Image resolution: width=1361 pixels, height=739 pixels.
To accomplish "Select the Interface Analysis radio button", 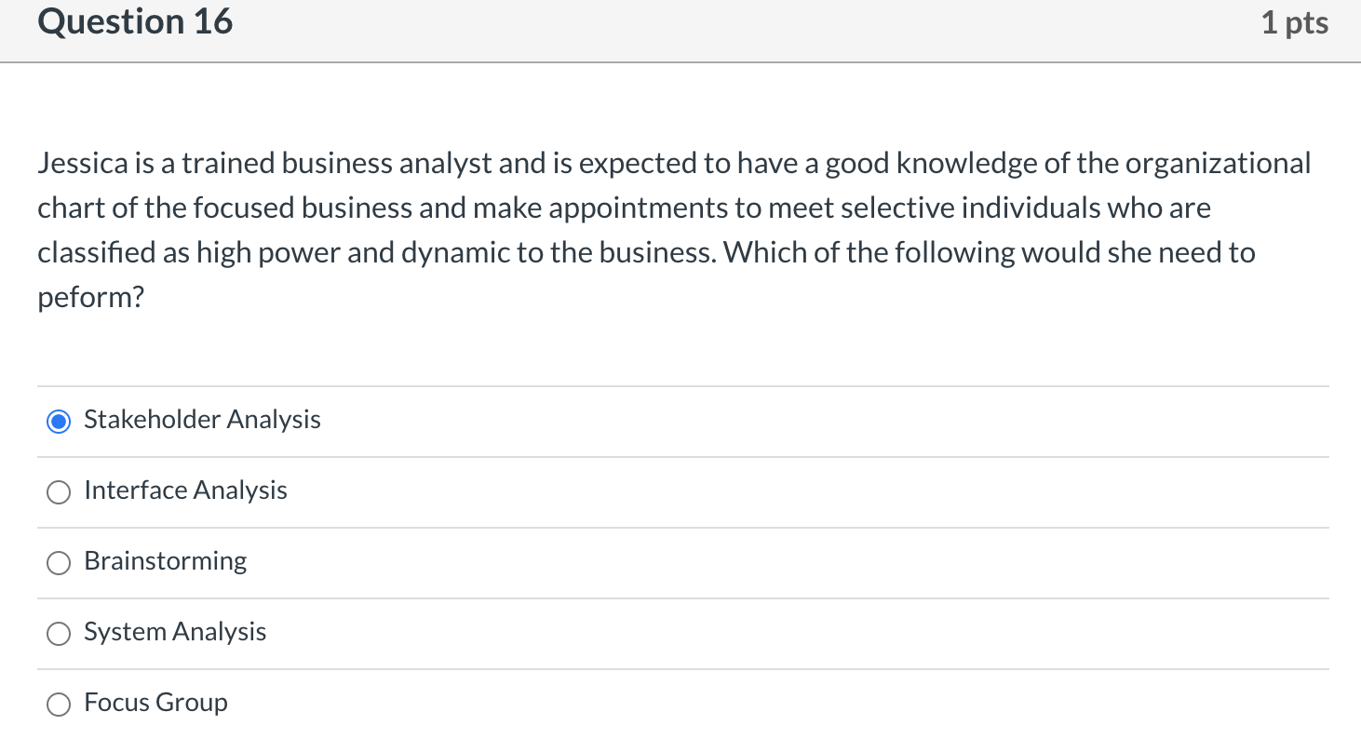I will (58, 491).
